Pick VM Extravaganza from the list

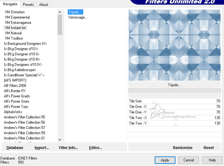tap(18, 23)
